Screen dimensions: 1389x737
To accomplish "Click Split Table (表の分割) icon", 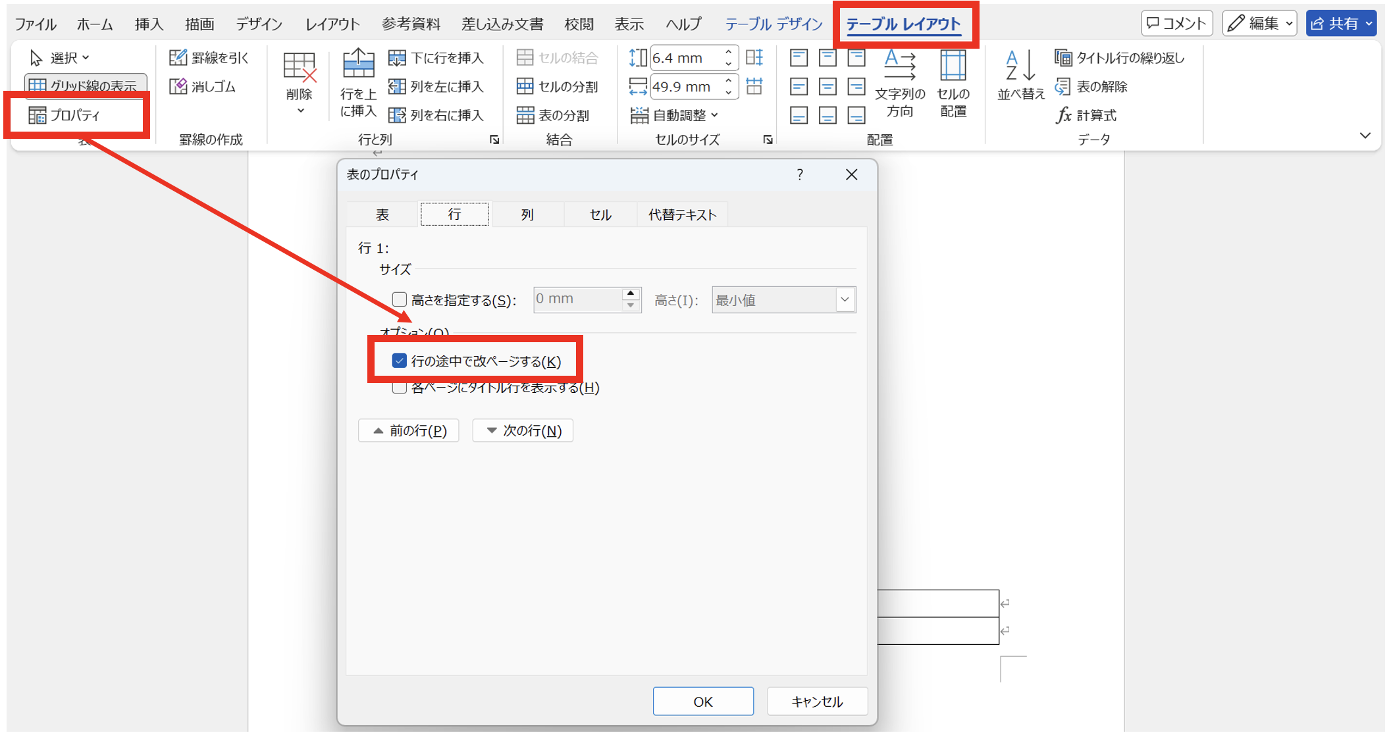I will click(x=525, y=115).
